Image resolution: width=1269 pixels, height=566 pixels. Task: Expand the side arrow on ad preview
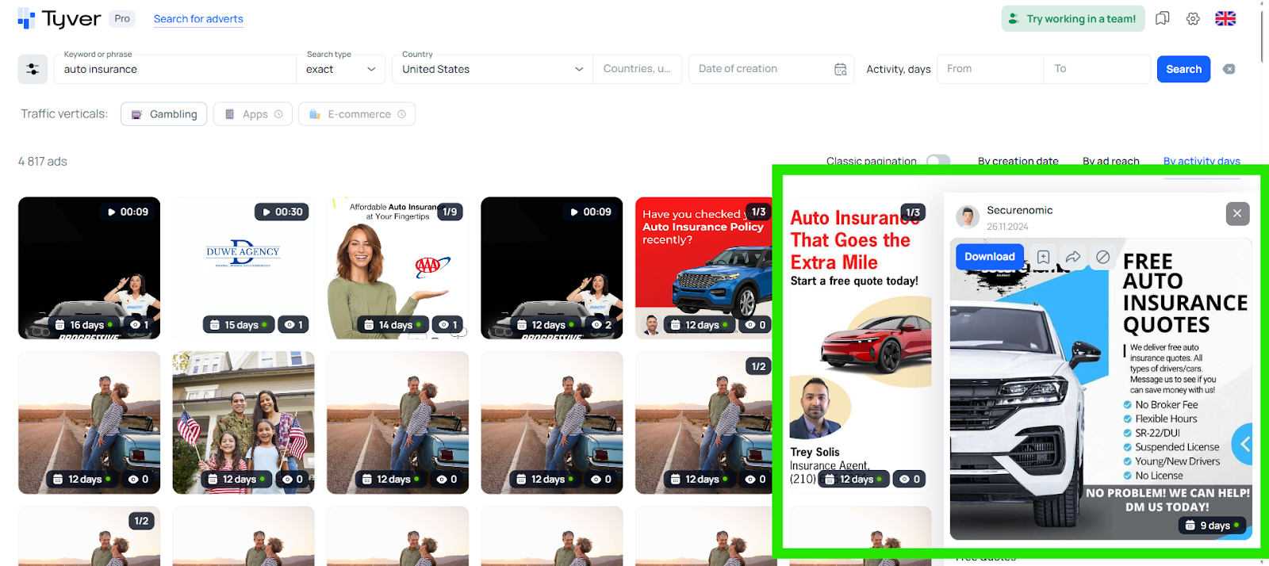[x=1244, y=445]
